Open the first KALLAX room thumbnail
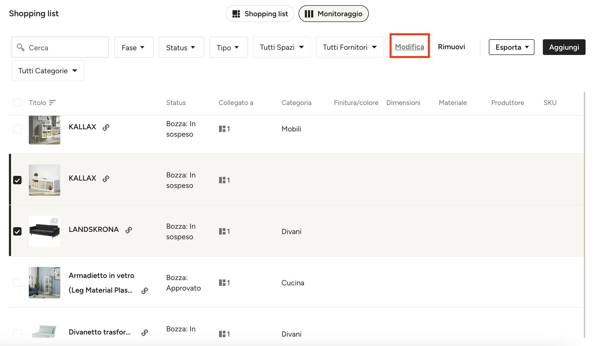595x346 pixels. click(x=45, y=130)
